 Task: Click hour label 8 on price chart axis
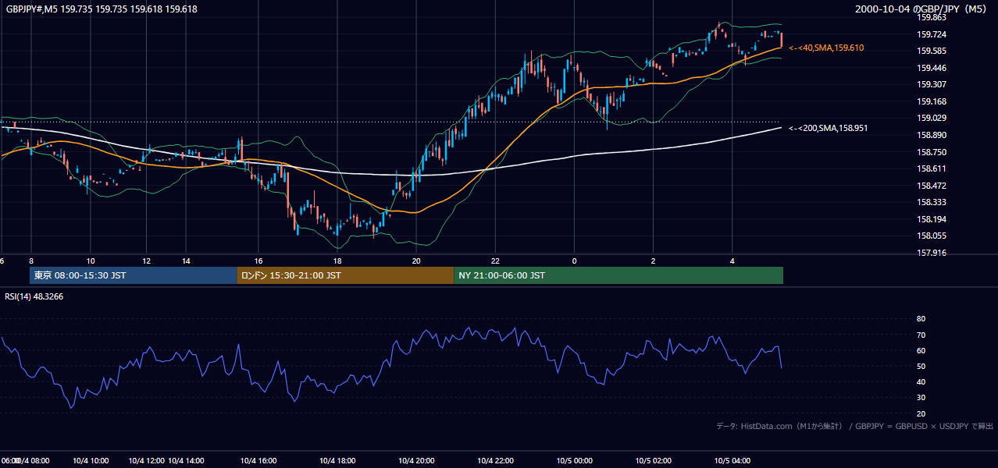31,261
